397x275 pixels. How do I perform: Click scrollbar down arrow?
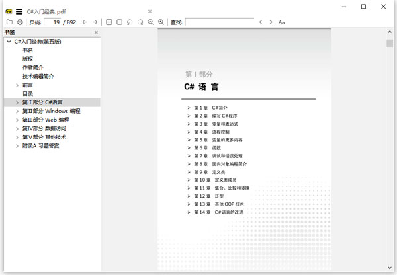pyautogui.click(x=390, y=268)
